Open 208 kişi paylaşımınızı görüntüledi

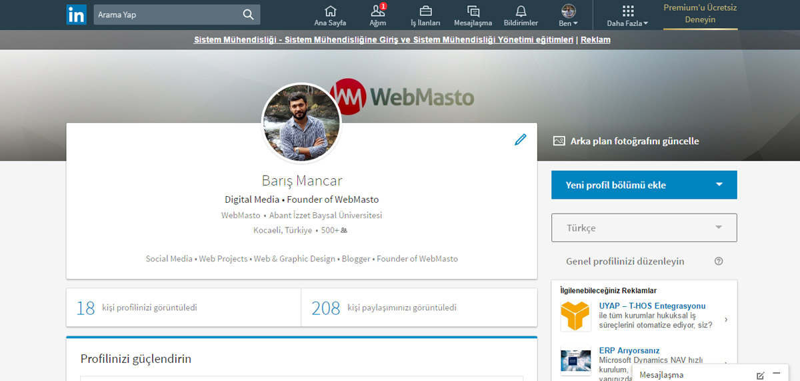tap(419, 308)
